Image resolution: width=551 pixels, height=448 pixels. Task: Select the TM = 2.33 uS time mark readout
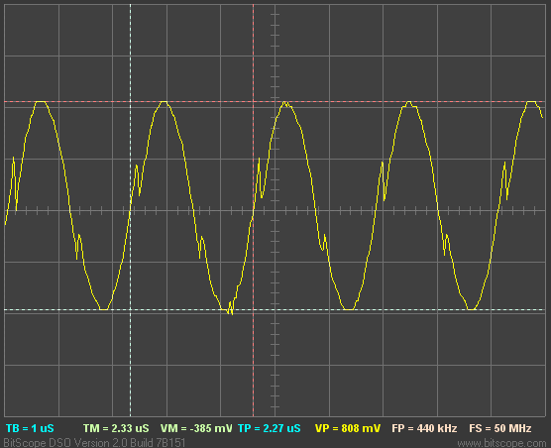(116, 428)
